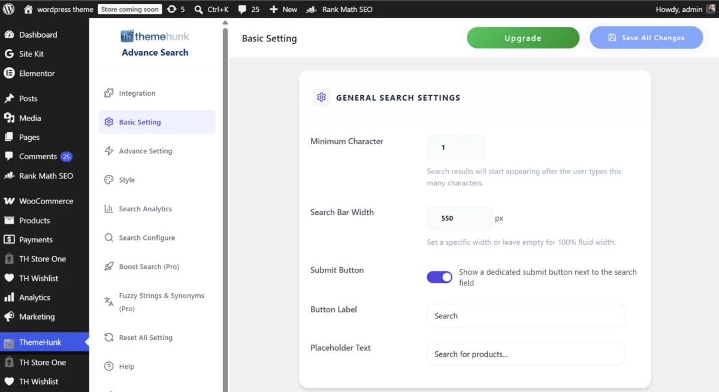Click the Store coming soon badge
The width and height of the screenshot is (719, 392).
130,10
